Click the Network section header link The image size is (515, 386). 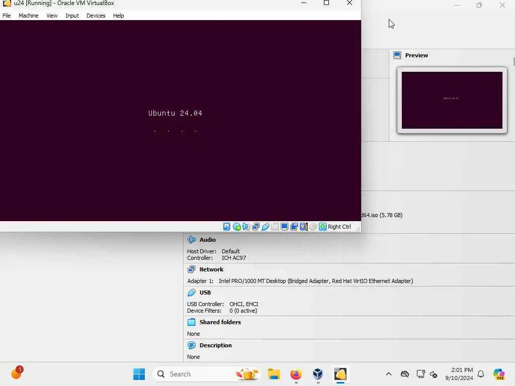(211, 269)
